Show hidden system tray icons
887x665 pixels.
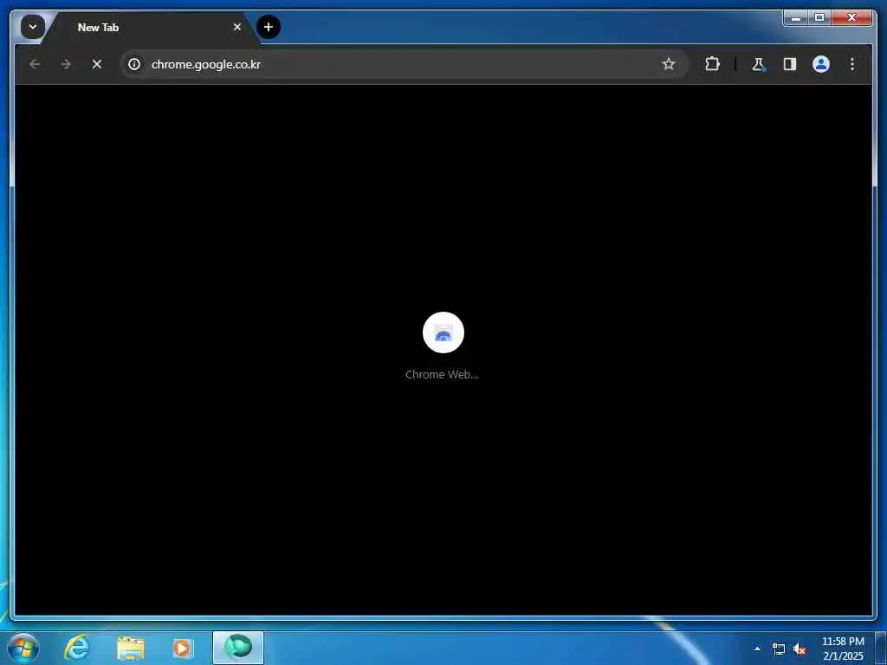(757, 649)
